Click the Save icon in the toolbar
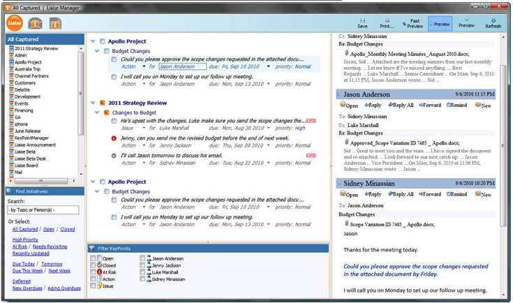The image size is (513, 303). click(x=362, y=22)
